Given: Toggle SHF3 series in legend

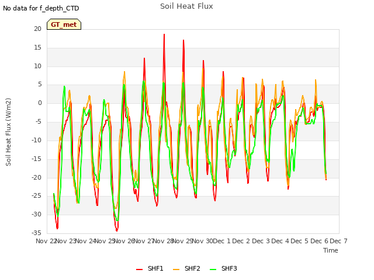Looking at the screenshot, I should (x=223, y=268).
